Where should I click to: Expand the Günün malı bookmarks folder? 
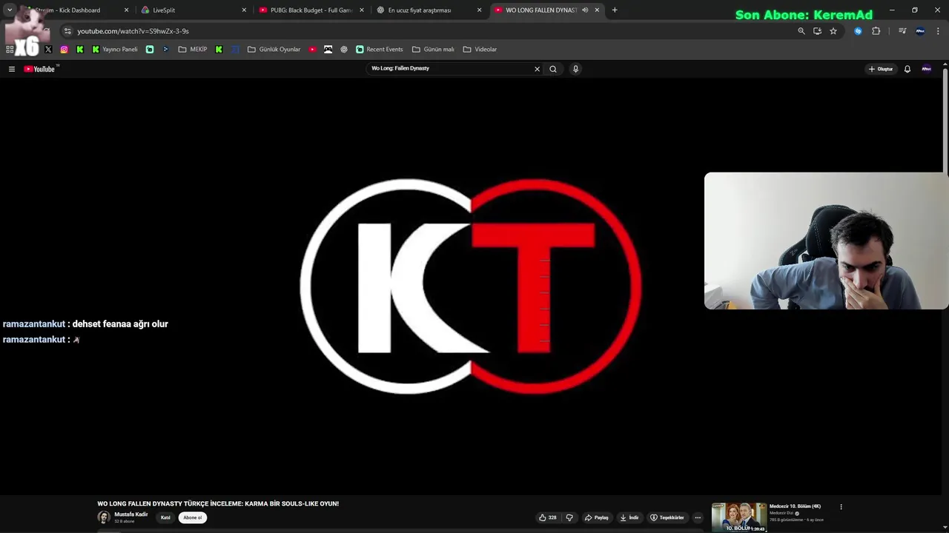tap(433, 50)
